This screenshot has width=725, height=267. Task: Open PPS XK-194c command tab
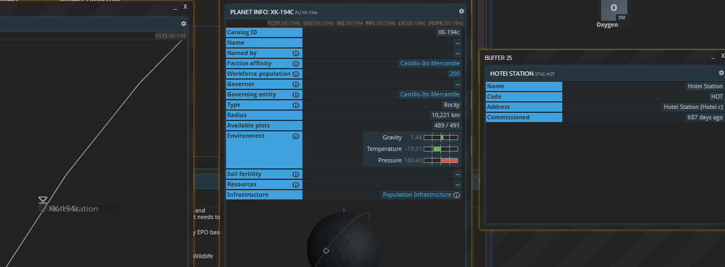click(x=381, y=23)
